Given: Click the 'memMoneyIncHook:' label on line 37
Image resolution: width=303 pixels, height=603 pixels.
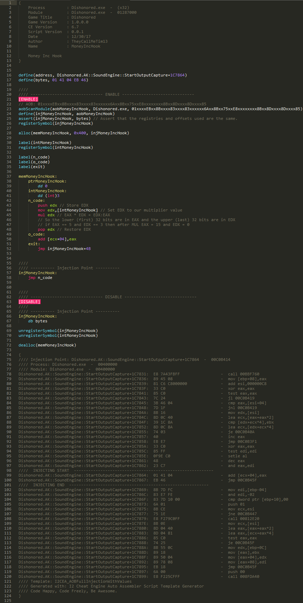Looking at the screenshot, I should click(x=38, y=176).
